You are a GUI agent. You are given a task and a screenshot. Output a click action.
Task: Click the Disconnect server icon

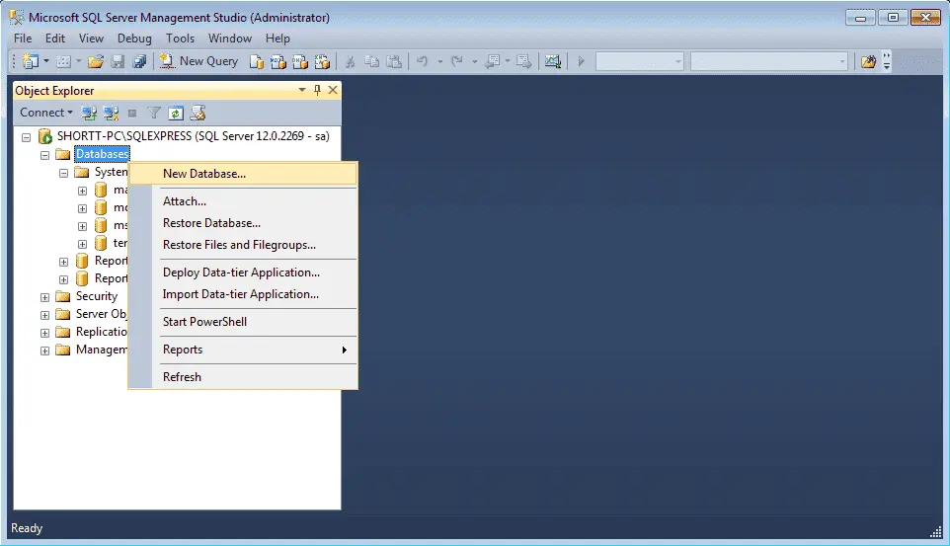(x=111, y=113)
